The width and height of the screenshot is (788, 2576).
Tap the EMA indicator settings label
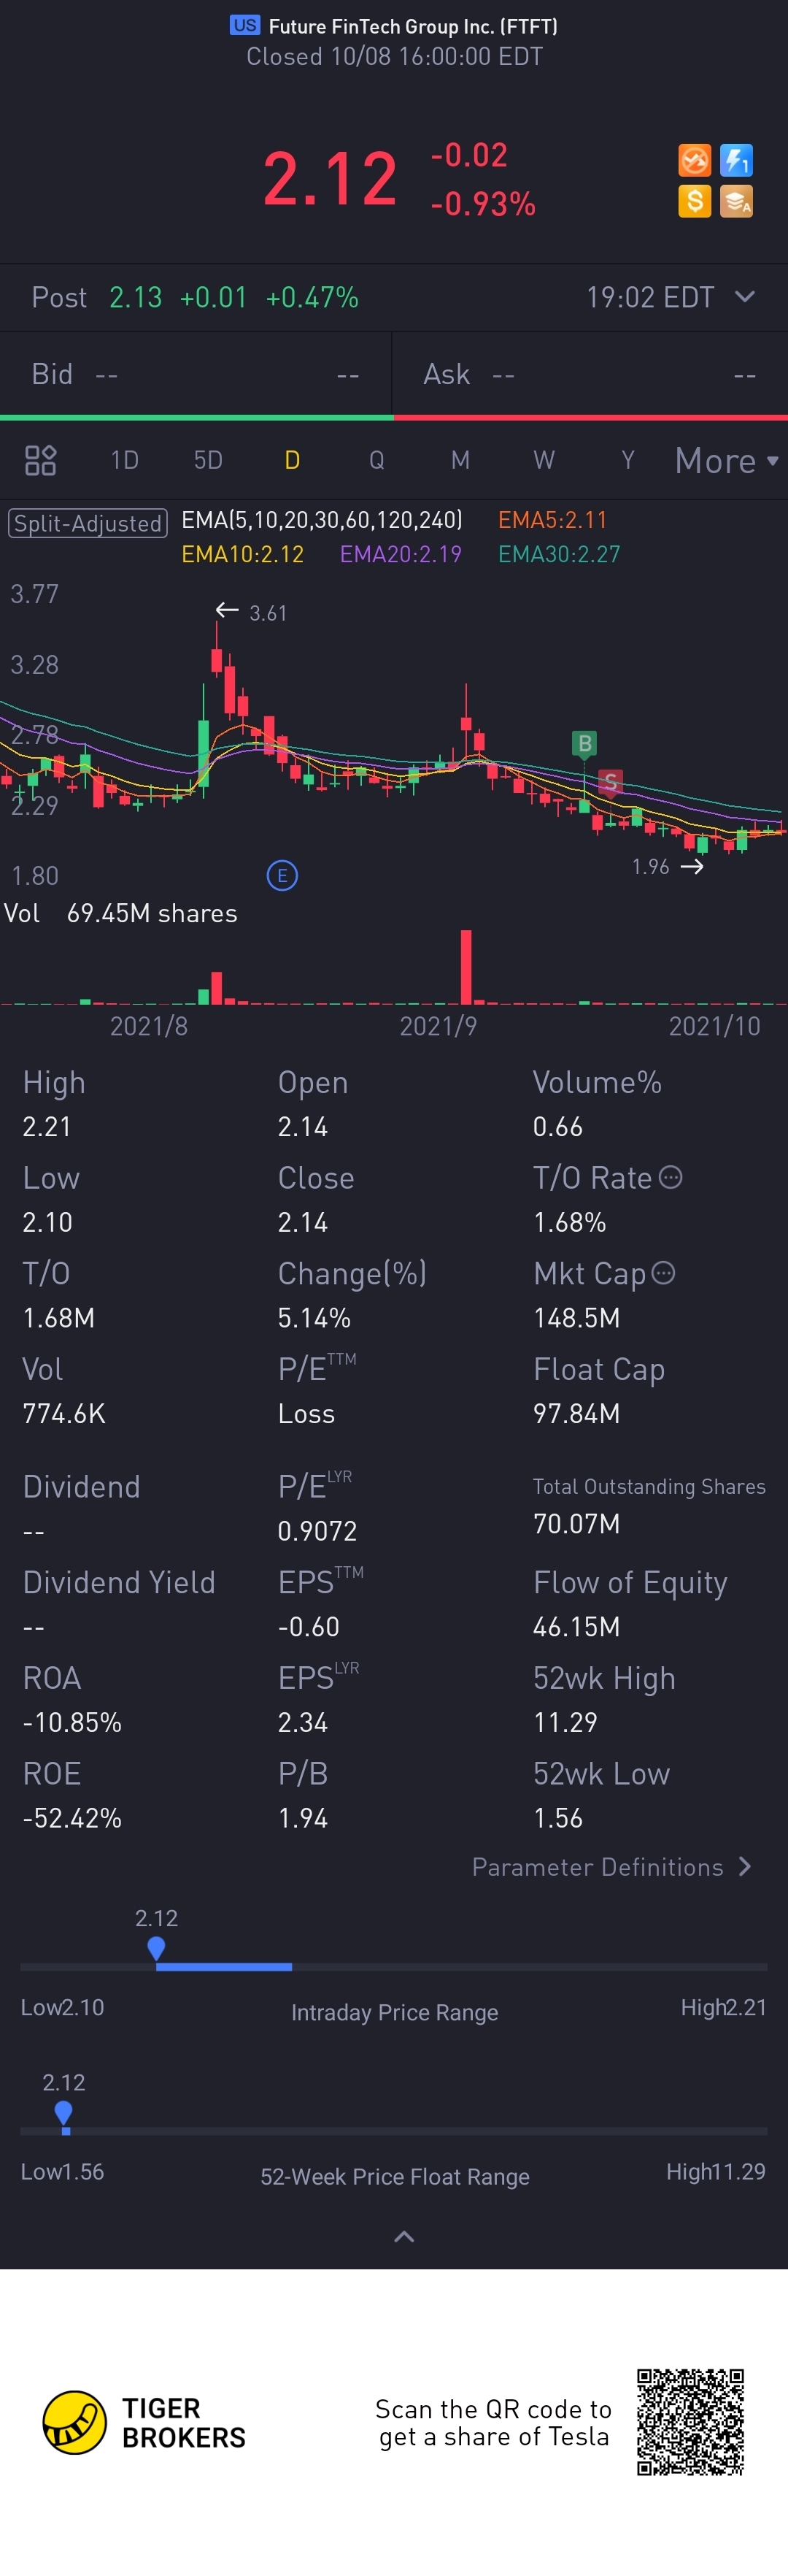point(322,520)
